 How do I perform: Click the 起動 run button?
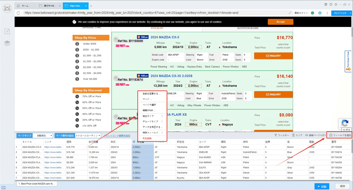(x=322, y=186)
